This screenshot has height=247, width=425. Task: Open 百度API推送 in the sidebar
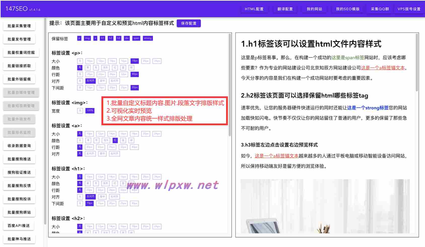pos(19,226)
